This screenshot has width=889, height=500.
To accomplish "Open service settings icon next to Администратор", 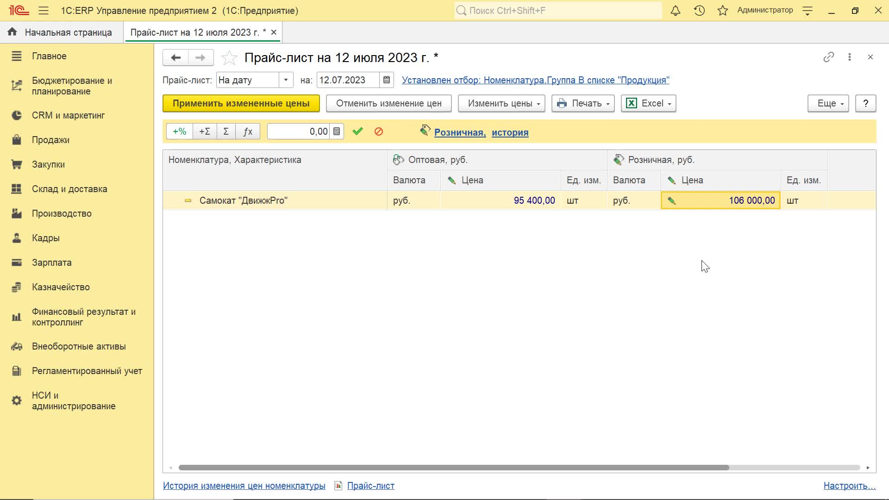I will pyautogui.click(x=808, y=11).
